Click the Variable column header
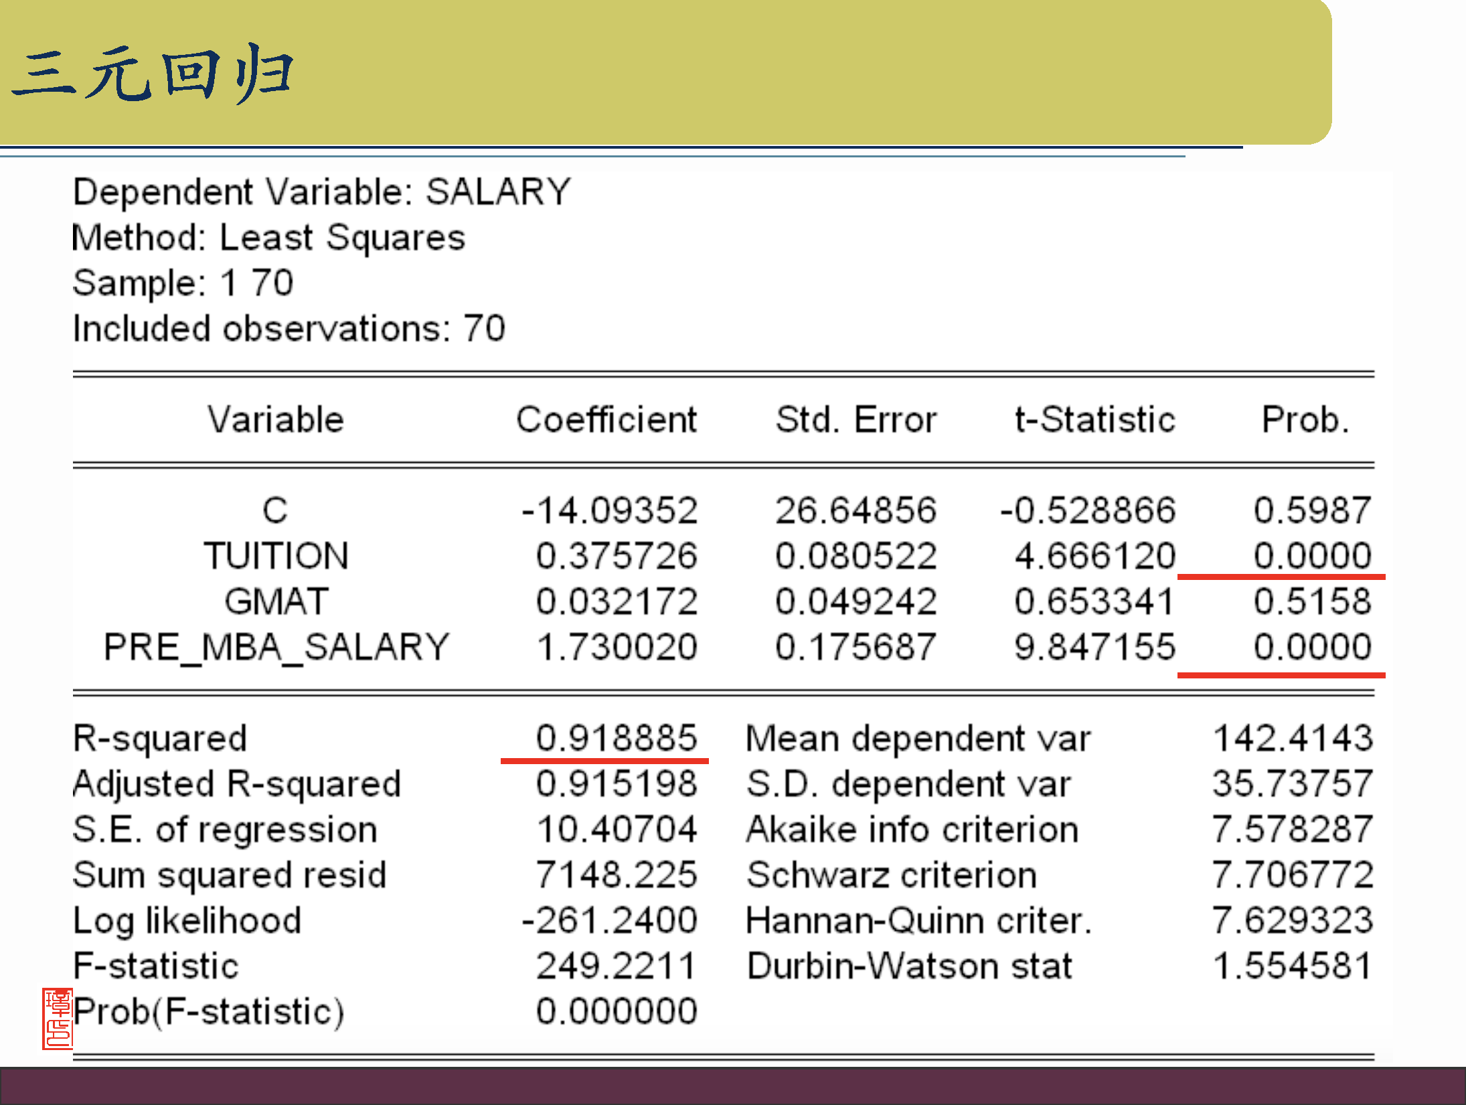This screenshot has width=1466, height=1105. click(275, 421)
